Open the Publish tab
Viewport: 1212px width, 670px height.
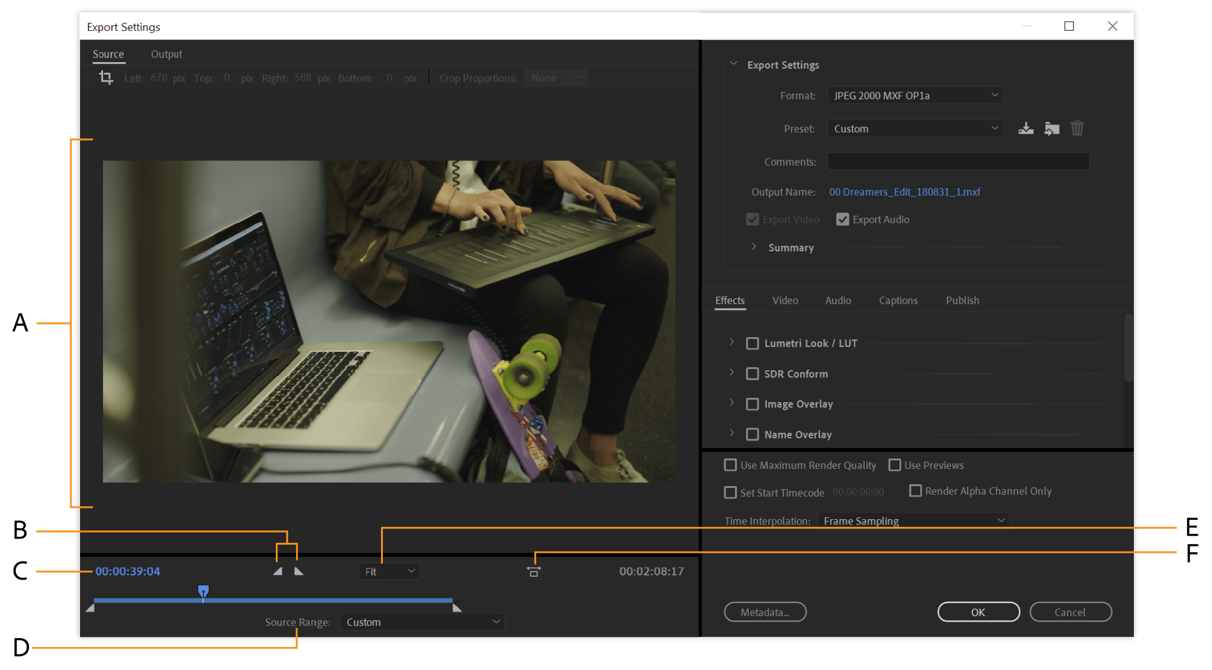(x=962, y=300)
